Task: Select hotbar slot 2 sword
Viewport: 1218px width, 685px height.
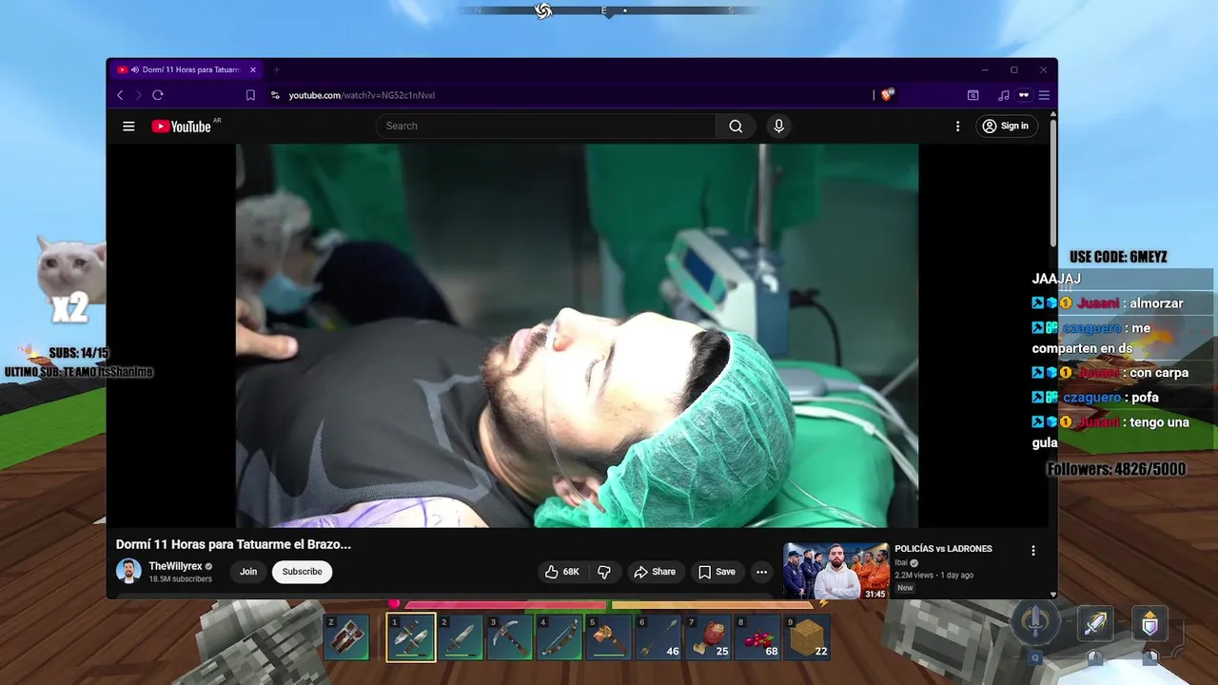Action: (461, 637)
